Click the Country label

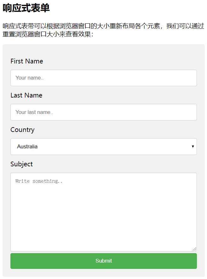[22, 130]
